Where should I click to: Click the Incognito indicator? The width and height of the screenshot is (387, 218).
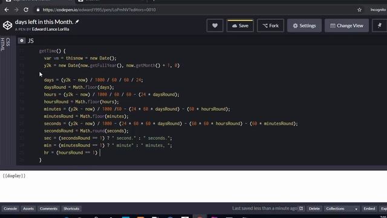click(x=378, y=10)
